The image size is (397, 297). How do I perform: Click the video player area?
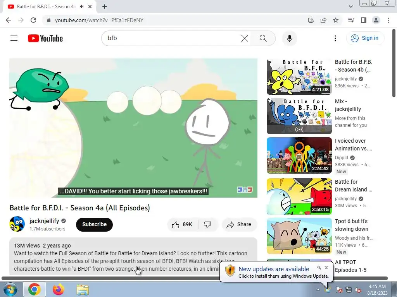pos(133,128)
